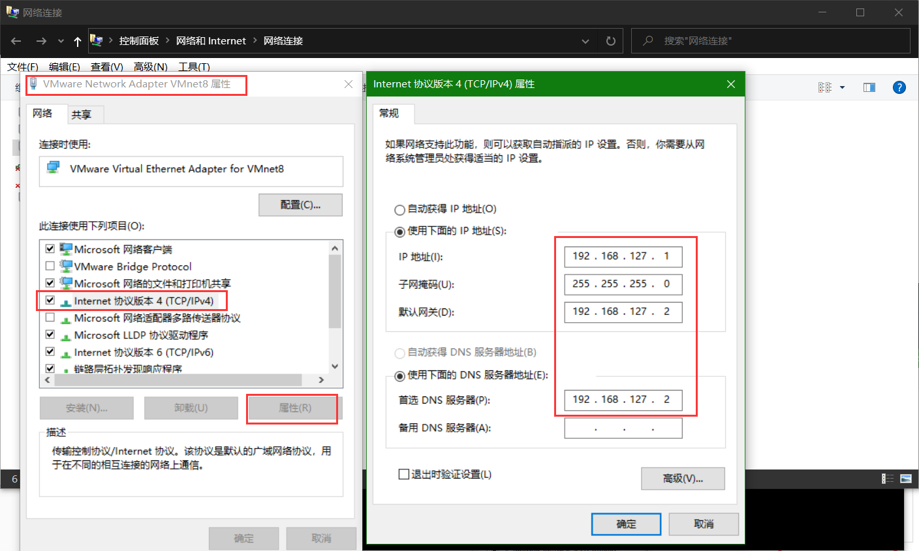Screen dimensions: 919x551
Task: Click the empty 备用 DNS 服务器 field
Action: coord(623,428)
